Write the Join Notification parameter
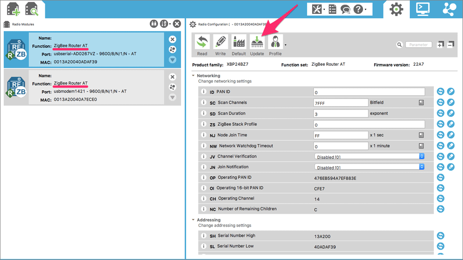463x260 pixels. (450, 167)
